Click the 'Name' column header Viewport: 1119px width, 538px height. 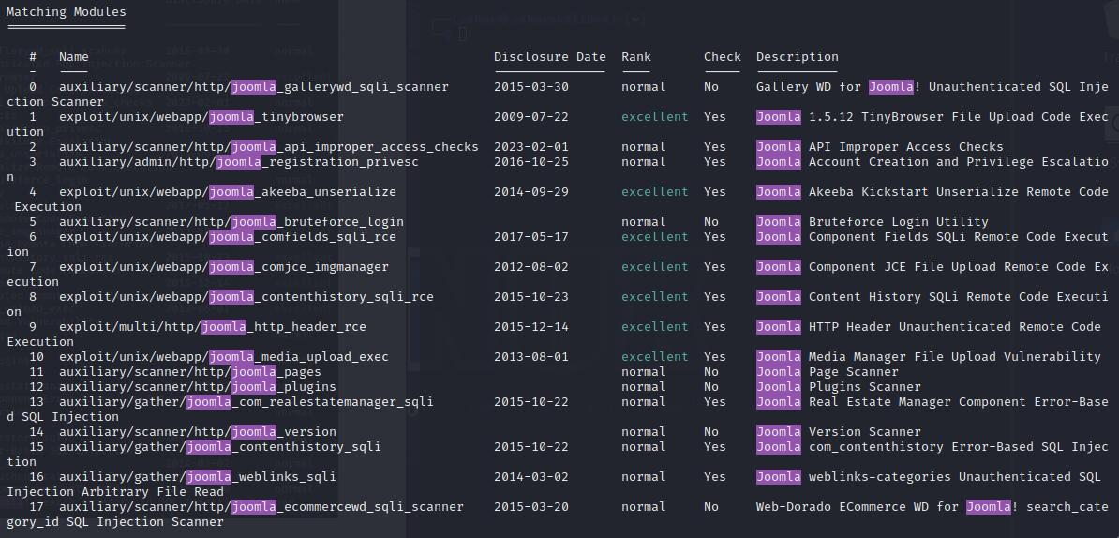[x=73, y=57]
